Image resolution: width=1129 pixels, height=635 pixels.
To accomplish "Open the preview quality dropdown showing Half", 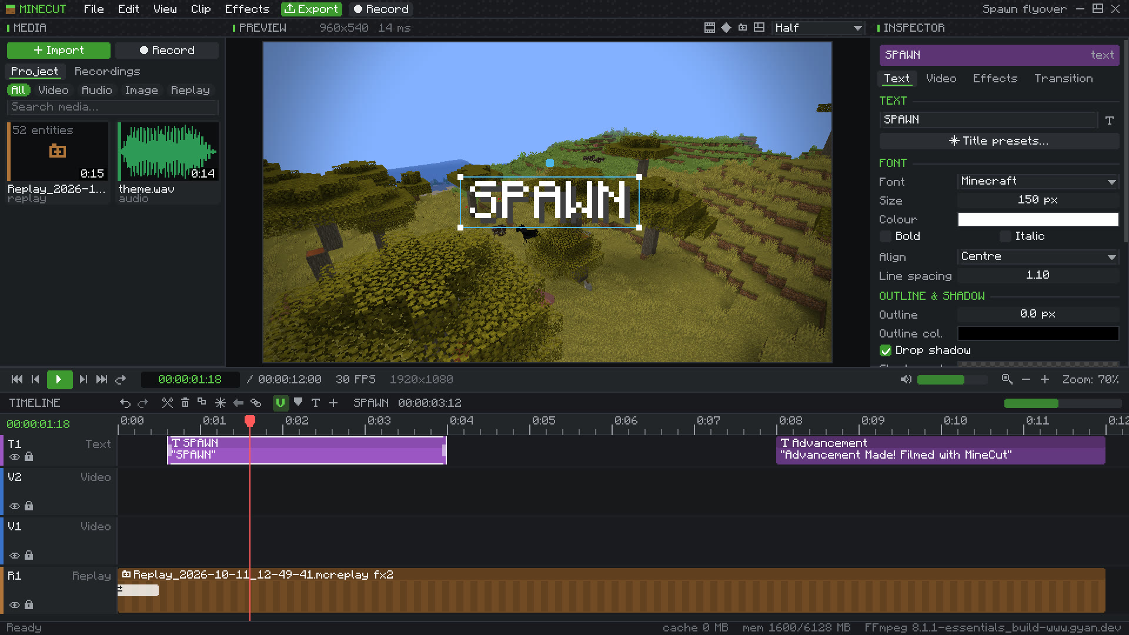I will pos(819,28).
